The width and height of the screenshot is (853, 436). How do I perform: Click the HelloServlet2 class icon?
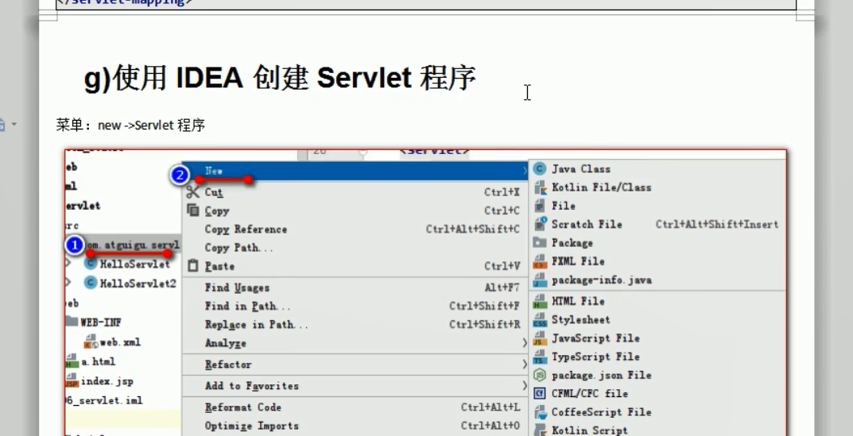[x=91, y=283]
